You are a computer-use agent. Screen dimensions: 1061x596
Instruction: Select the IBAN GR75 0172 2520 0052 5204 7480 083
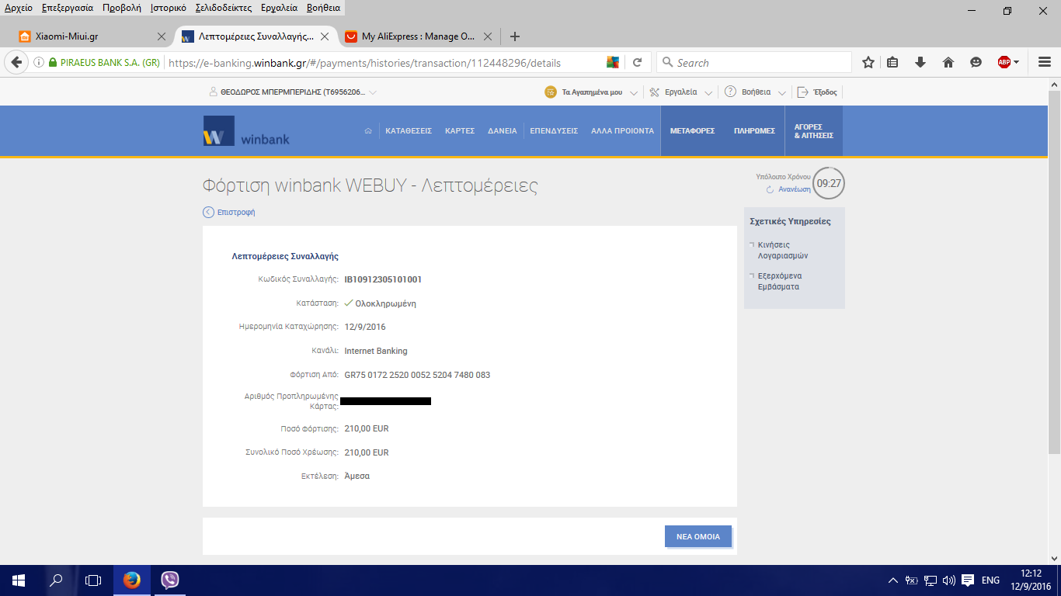[x=417, y=375]
